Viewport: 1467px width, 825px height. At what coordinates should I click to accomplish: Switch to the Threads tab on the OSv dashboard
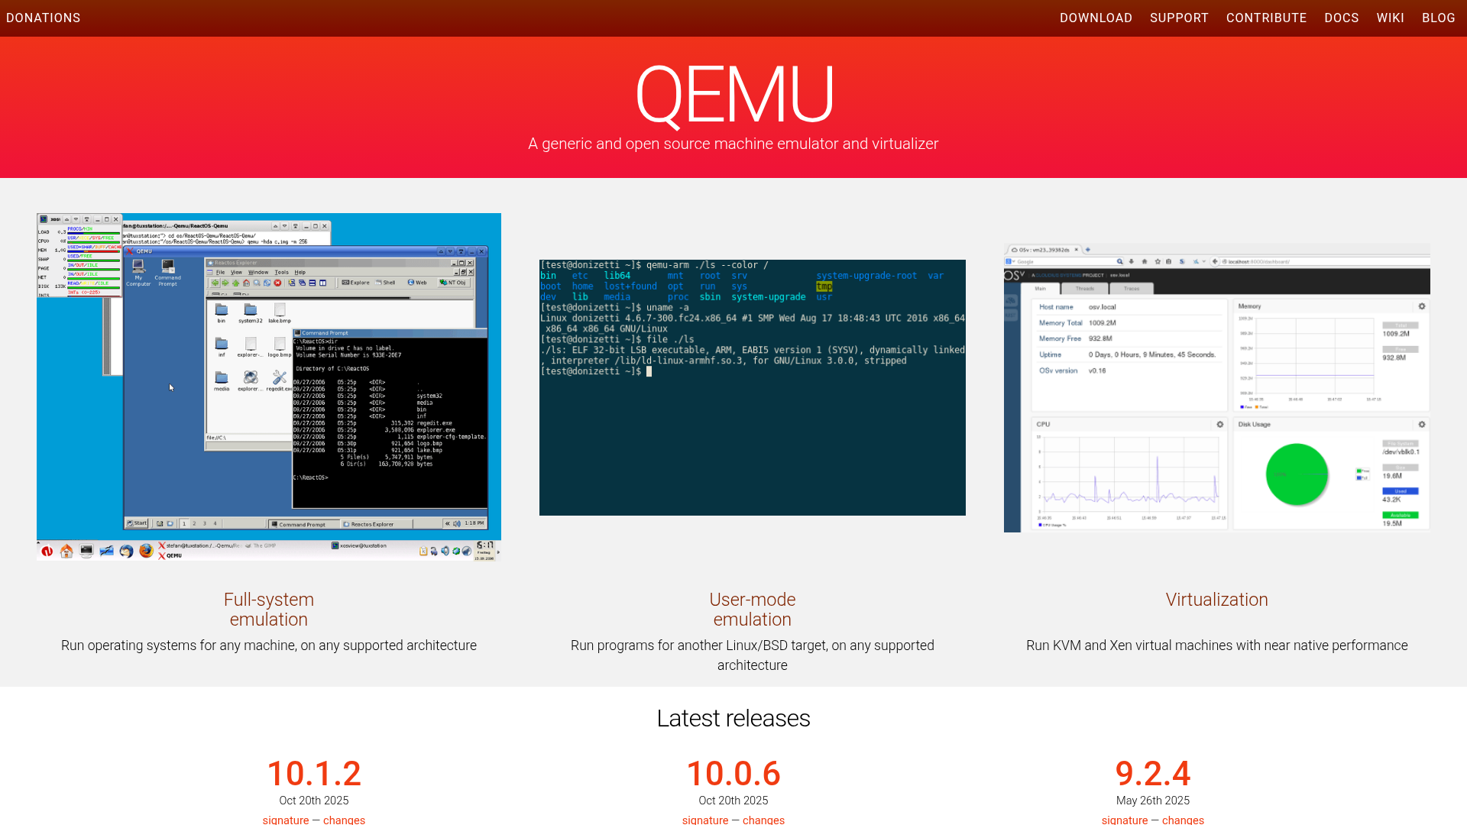(1085, 289)
